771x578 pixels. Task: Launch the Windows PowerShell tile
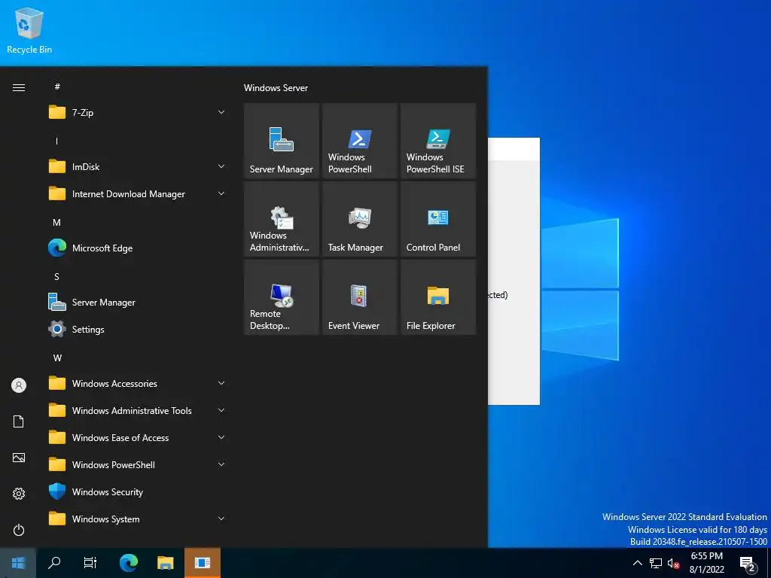point(359,141)
